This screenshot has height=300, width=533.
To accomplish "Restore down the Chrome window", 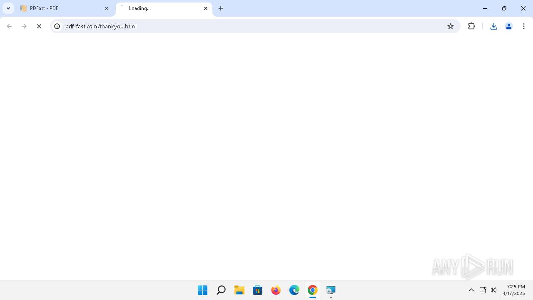I will [x=504, y=8].
